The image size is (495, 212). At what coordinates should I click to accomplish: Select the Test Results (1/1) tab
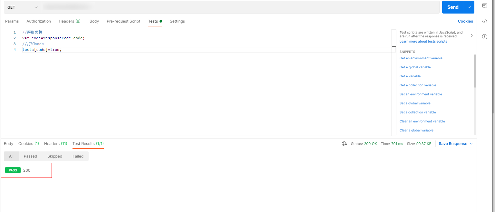88,144
